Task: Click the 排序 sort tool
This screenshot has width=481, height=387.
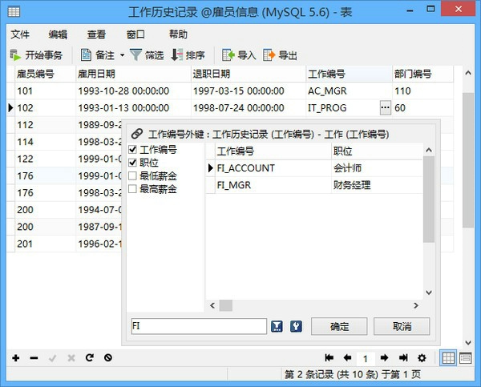Action: tap(188, 55)
